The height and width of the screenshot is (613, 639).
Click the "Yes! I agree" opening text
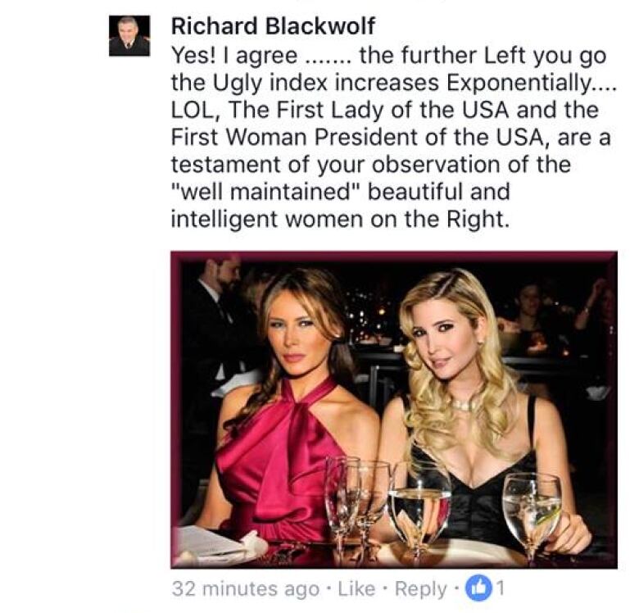(234, 57)
